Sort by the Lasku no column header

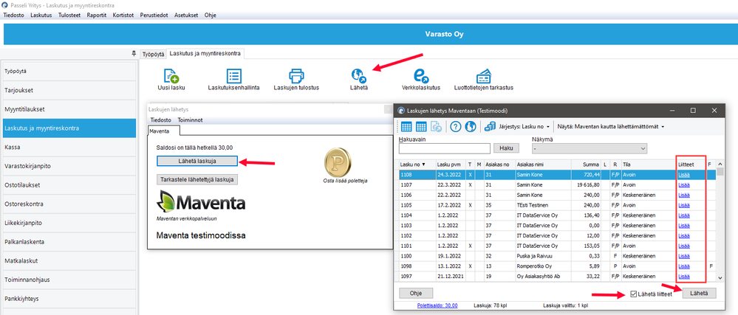point(417,164)
